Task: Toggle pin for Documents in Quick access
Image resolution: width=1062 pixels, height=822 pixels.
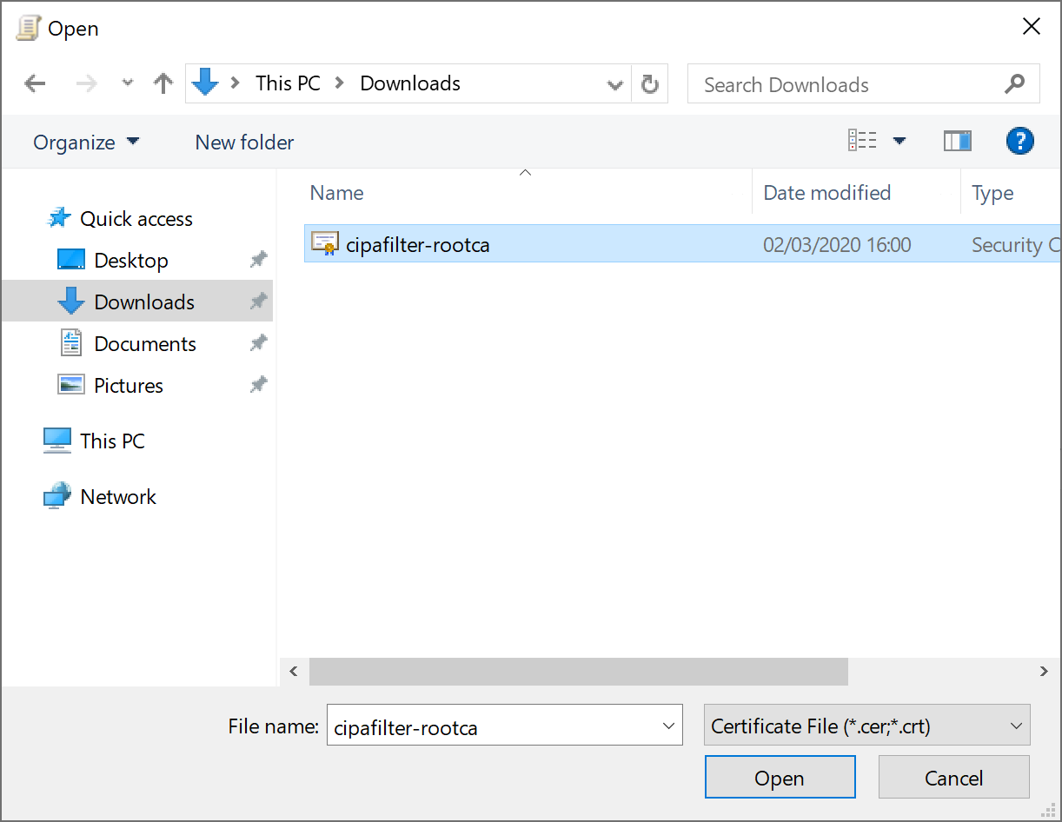Action: 258,343
